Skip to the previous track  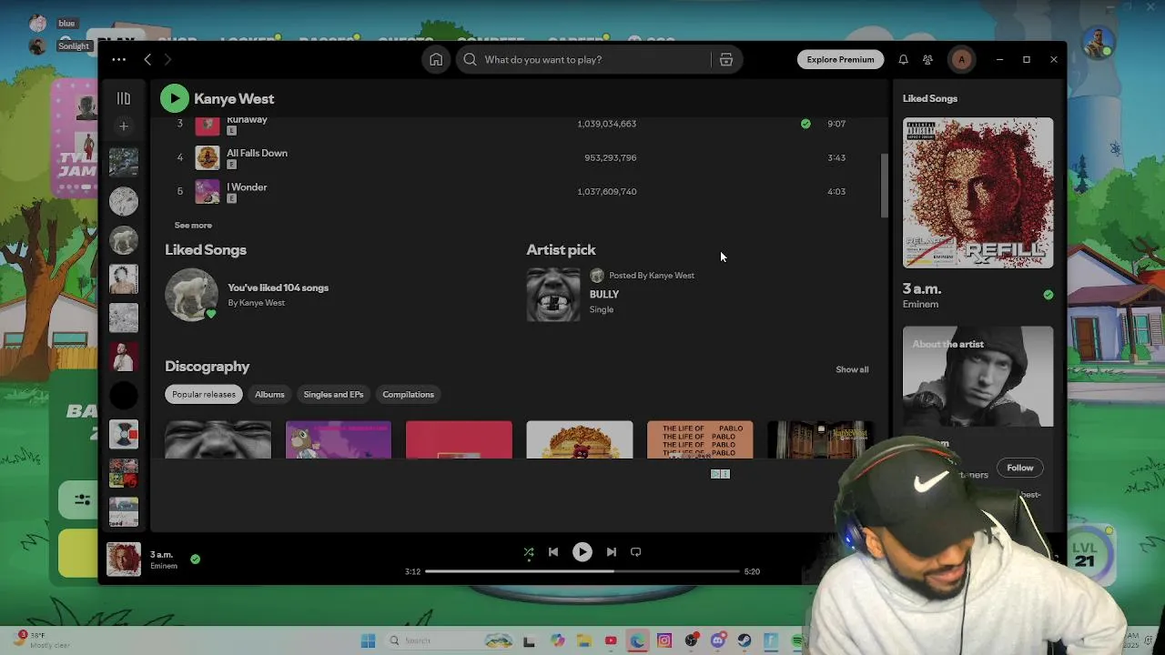(x=553, y=551)
